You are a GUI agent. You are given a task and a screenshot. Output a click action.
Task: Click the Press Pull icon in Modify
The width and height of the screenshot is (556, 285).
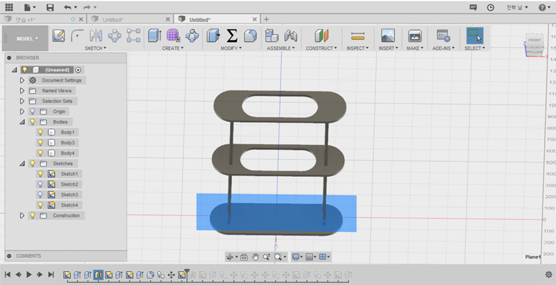pos(213,35)
